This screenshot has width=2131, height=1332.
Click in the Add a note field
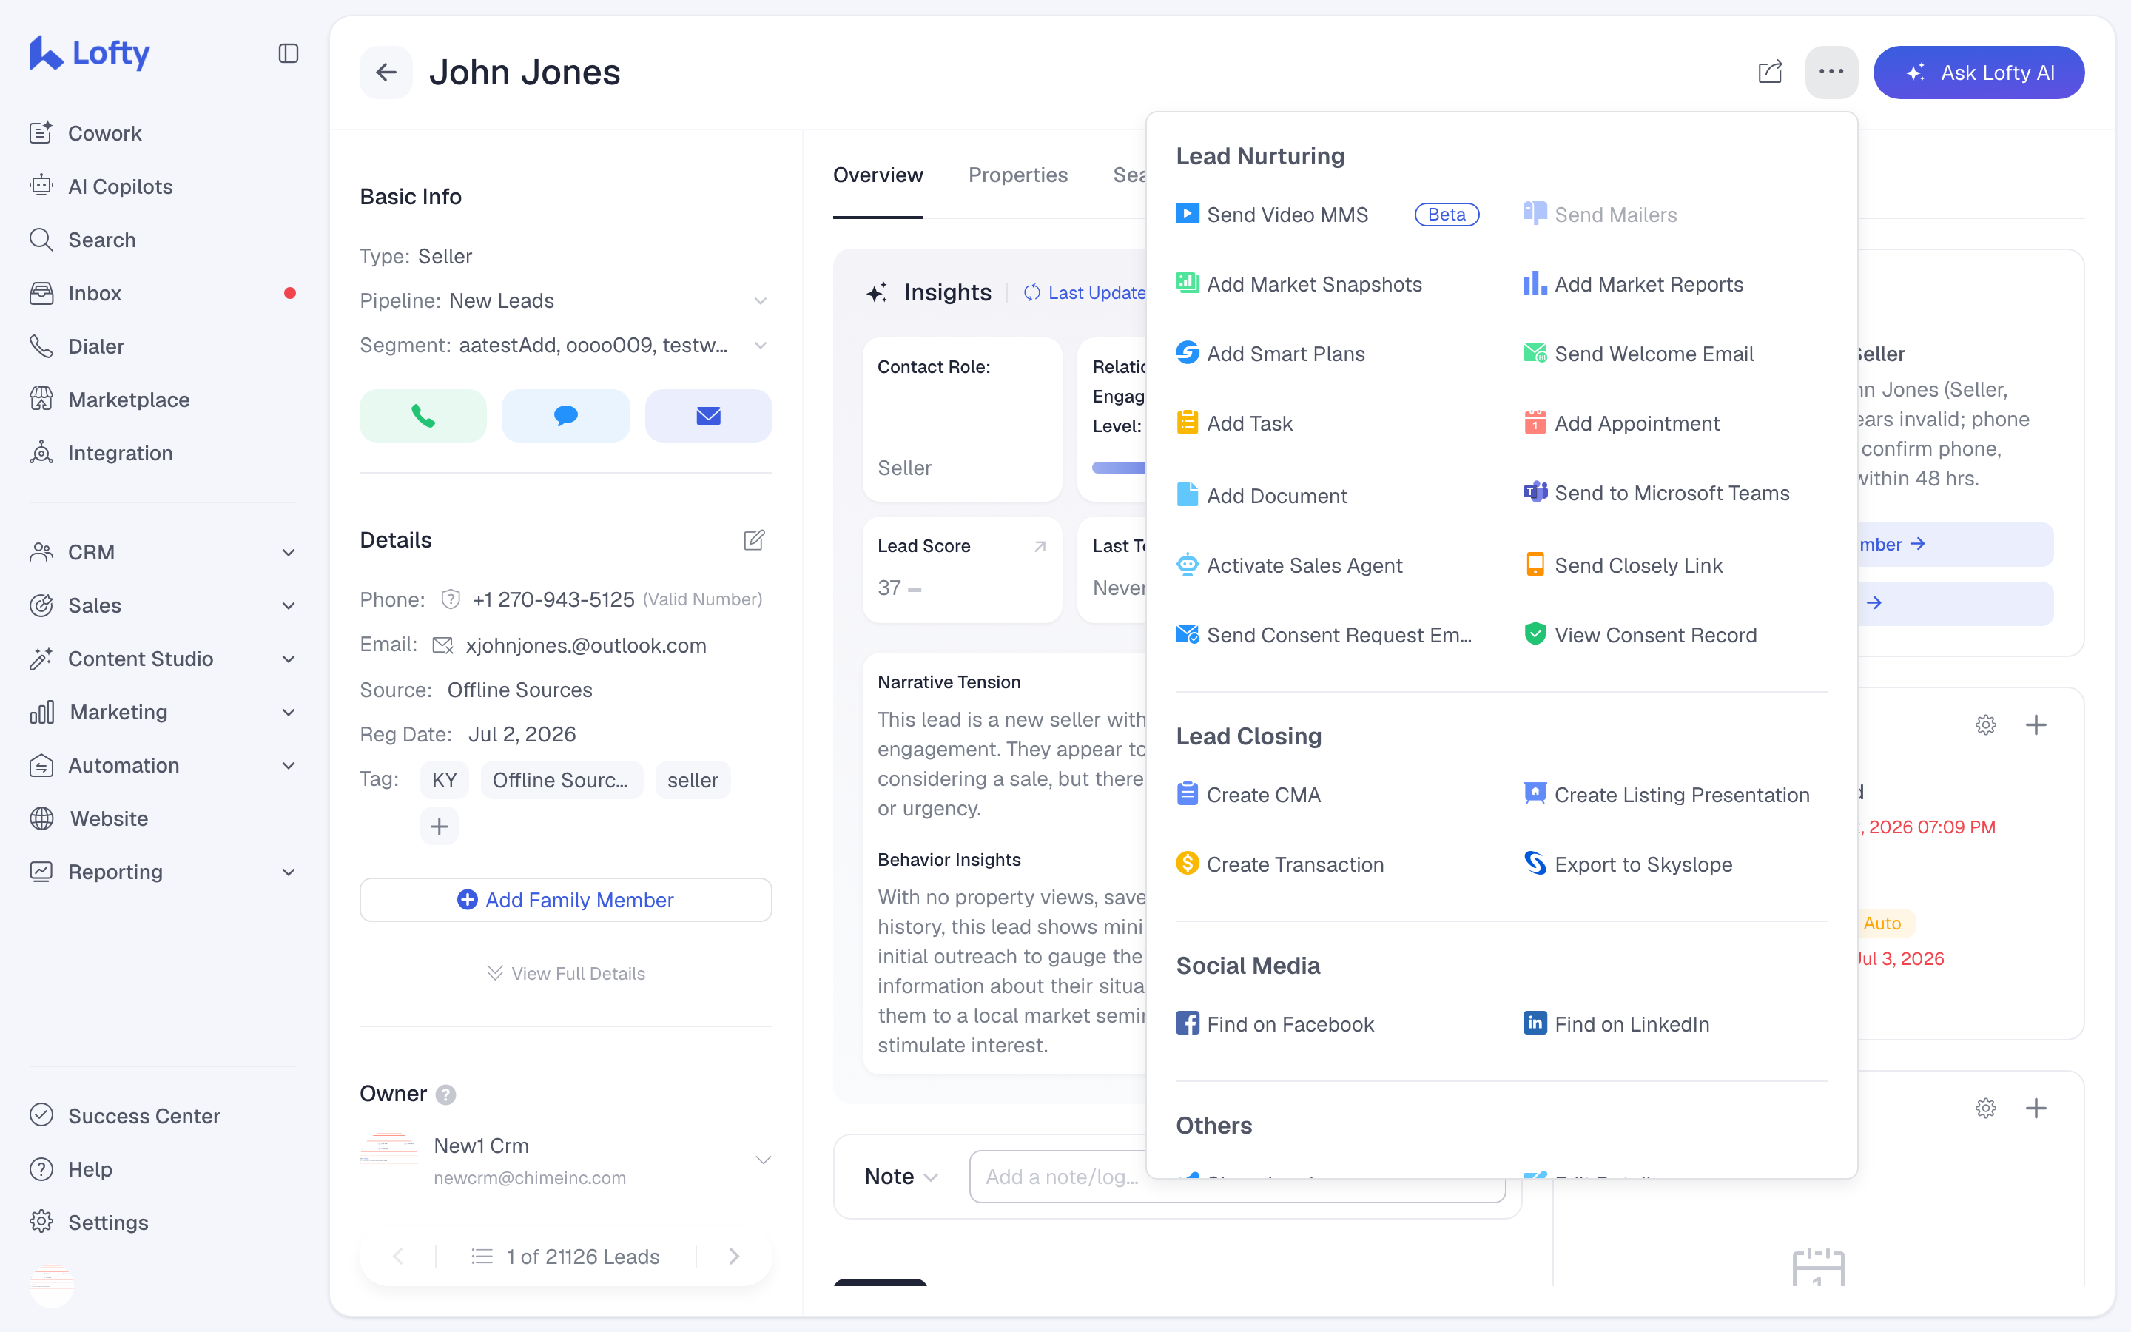point(1237,1177)
